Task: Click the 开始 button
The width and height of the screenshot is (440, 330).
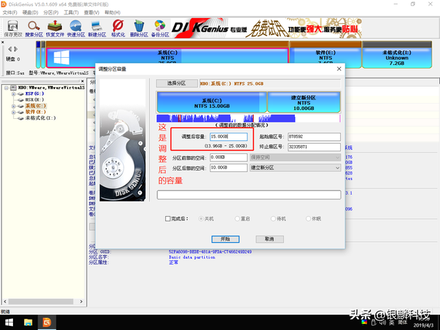Action: (x=225, y=239)
